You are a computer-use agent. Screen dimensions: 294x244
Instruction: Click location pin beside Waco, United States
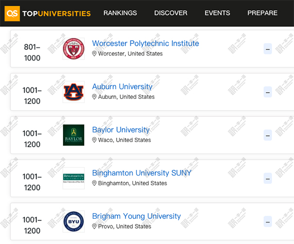(x=94, y=140)
